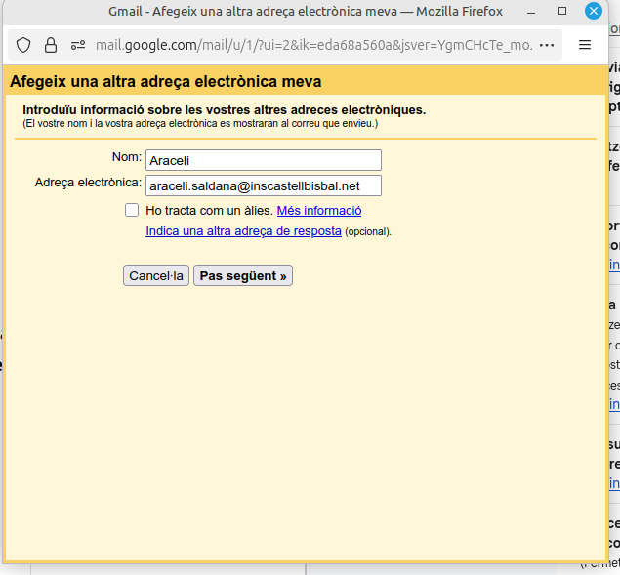Open the tracking protection shield icon
The width and height of the screenshot is (620, 575).
click(24, 45)
